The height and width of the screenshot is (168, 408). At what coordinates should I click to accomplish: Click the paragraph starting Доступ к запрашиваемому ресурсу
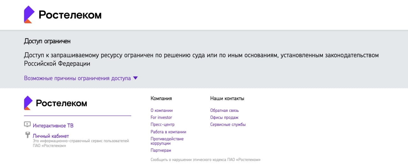tap(201, 59)
